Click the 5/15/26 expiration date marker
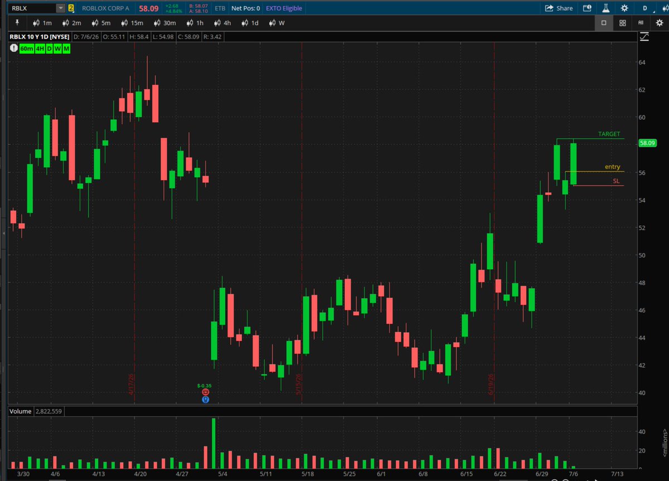669x481 pixels. coord(299,385)
